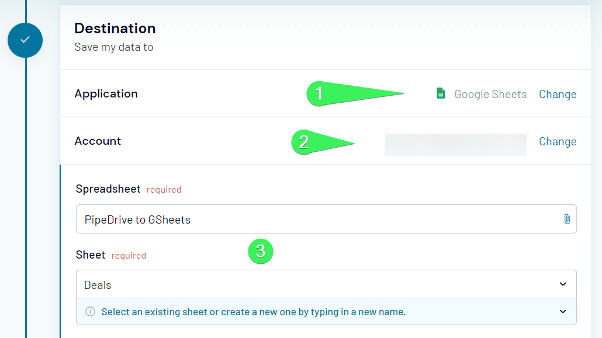Click the green number 3 annotation circle
This screenshot has width=602, height=338.
pos(261,251)
